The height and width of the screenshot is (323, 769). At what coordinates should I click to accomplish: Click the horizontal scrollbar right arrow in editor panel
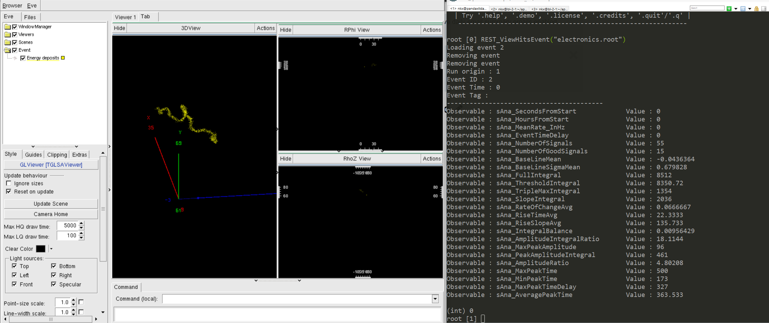tap(96, 319)
